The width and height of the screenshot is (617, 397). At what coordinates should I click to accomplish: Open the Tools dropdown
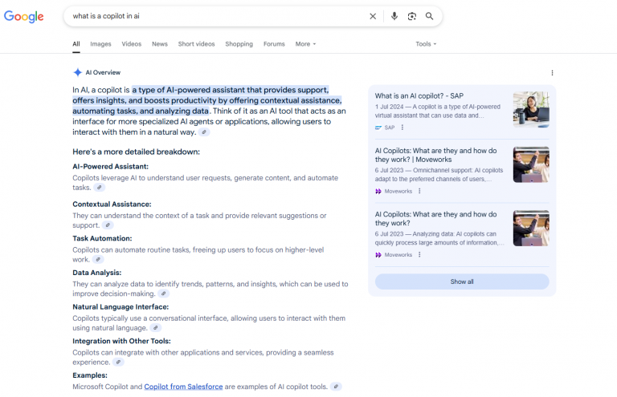426,44
